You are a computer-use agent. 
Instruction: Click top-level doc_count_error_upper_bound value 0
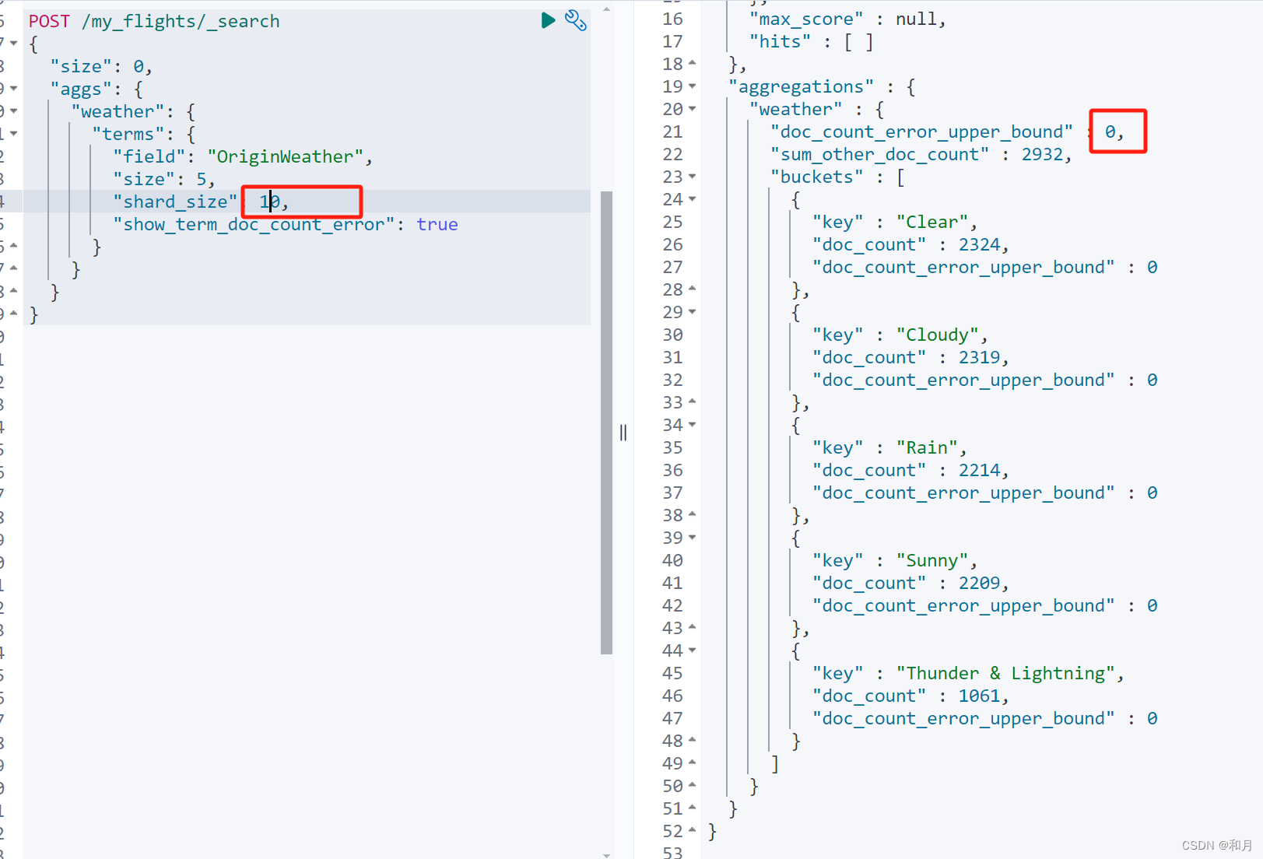[x=1110, y=132]
